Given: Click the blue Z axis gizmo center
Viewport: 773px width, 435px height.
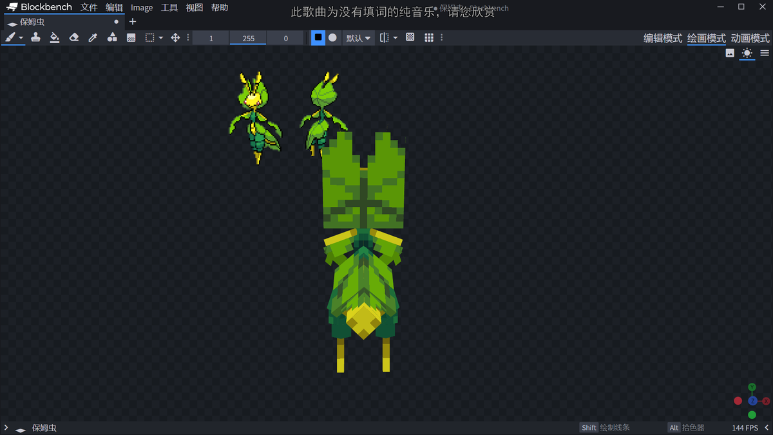Looking at the screenshot, I should (x=752, y=401).
